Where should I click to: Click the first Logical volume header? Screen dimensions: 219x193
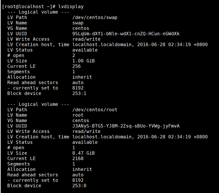pyautogui.click(x=38, y=12)
